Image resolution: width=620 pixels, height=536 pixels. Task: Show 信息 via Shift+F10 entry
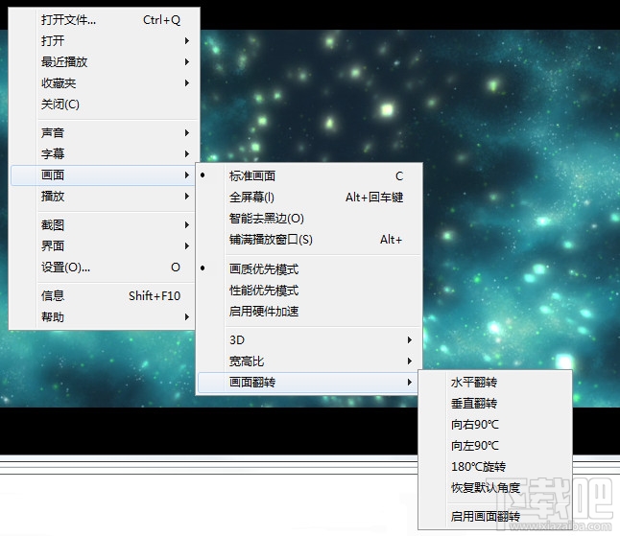104,296
